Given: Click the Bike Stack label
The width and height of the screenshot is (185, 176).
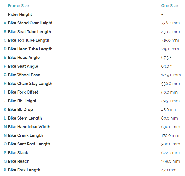Looking at the screenshot, I should 18,153.
